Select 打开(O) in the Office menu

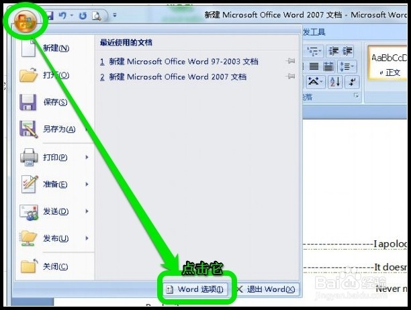[54, 75]
